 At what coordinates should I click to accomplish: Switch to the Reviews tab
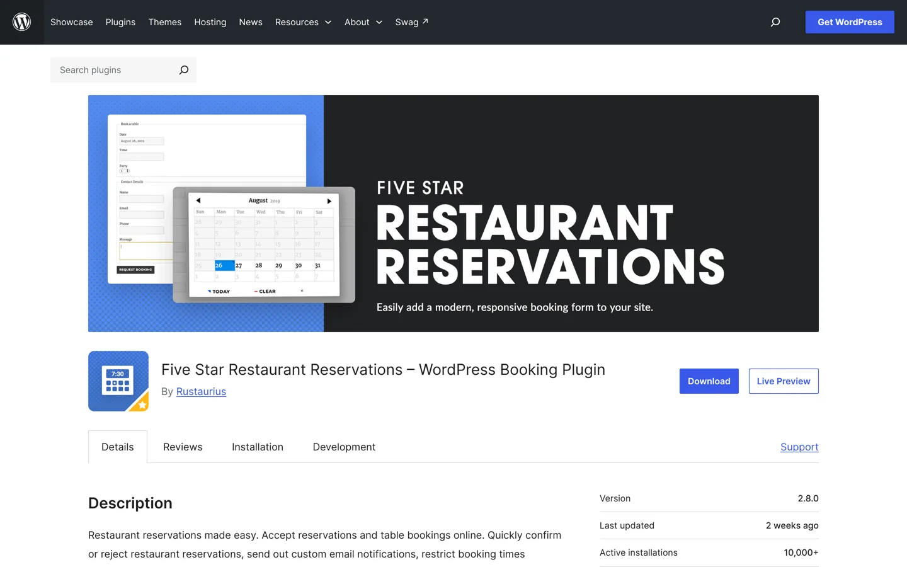tap(183, 447)
